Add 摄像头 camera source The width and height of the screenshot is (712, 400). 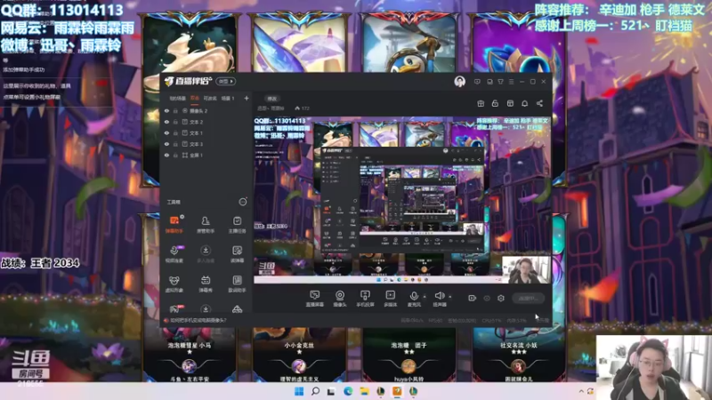click(x=340, y=299)
